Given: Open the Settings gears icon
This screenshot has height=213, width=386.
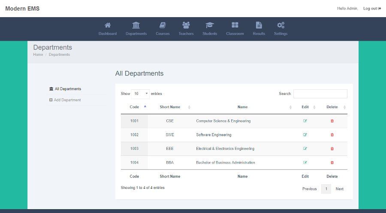Looking at the screenshot, I should pos(280,25).
